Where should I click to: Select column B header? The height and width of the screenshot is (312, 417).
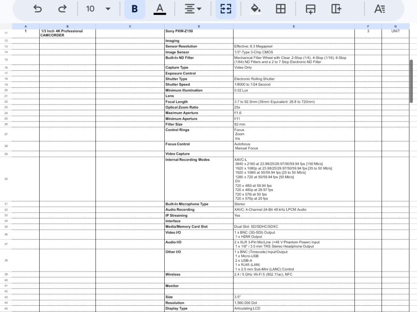(x=68, y=26)
